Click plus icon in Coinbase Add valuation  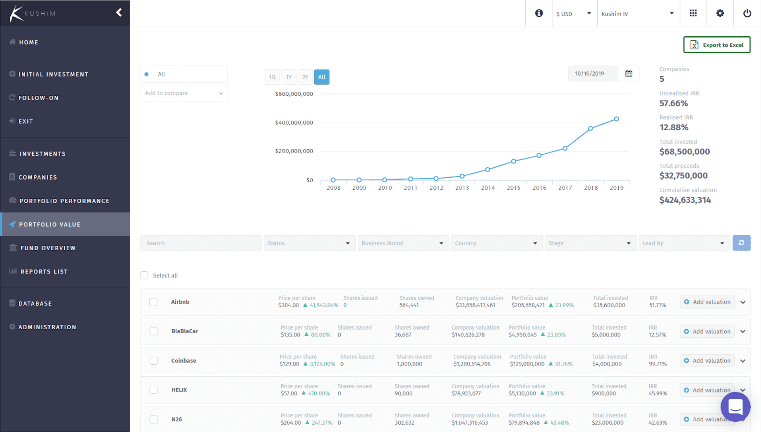[x=686, y=361]
